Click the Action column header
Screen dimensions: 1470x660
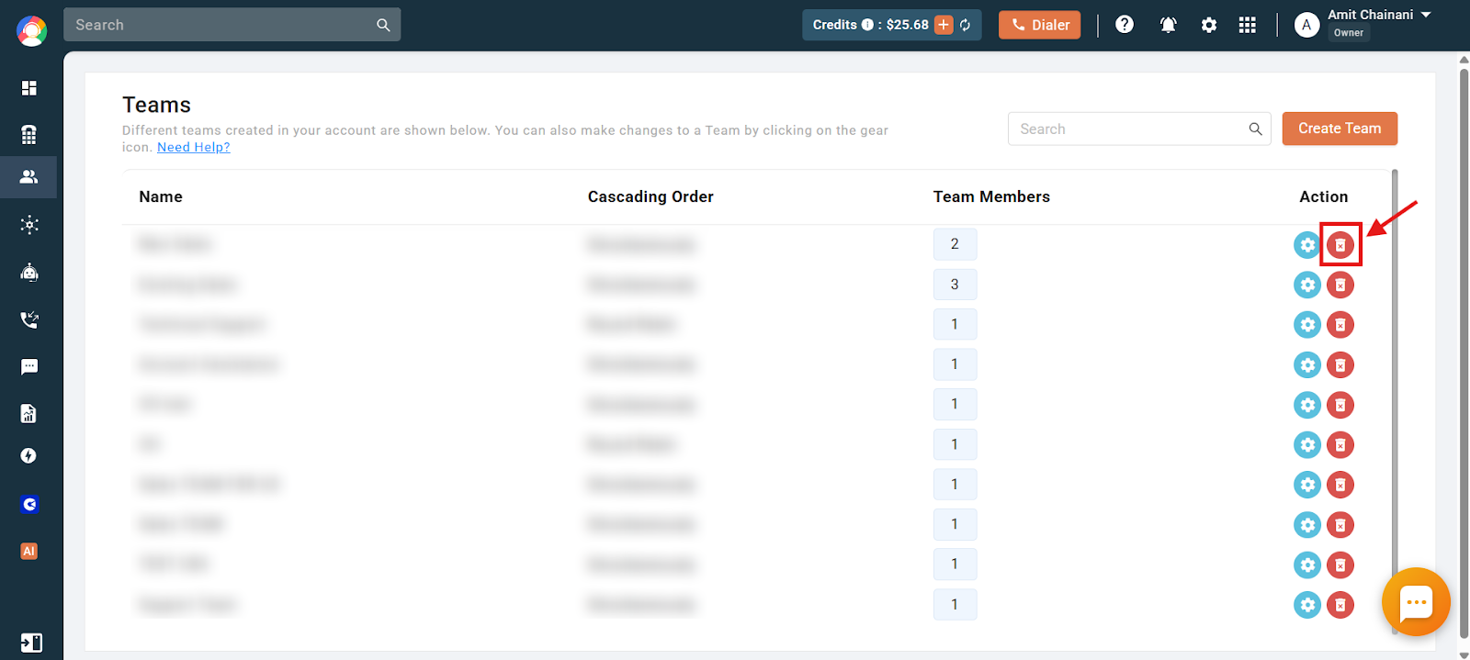[1323, 196]
